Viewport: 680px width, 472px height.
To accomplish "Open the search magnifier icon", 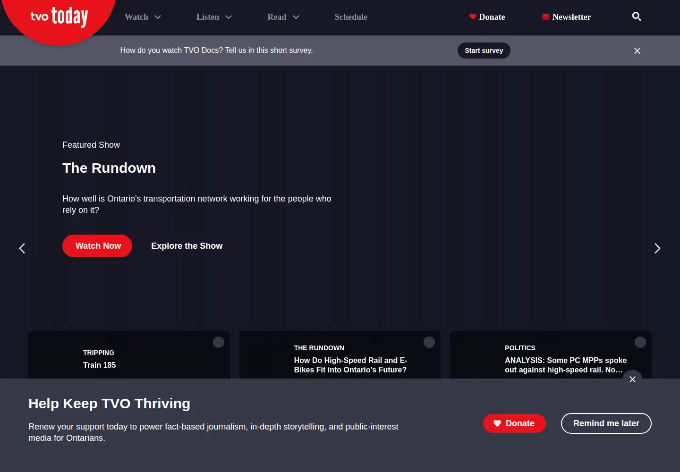I will click(637, 17).
